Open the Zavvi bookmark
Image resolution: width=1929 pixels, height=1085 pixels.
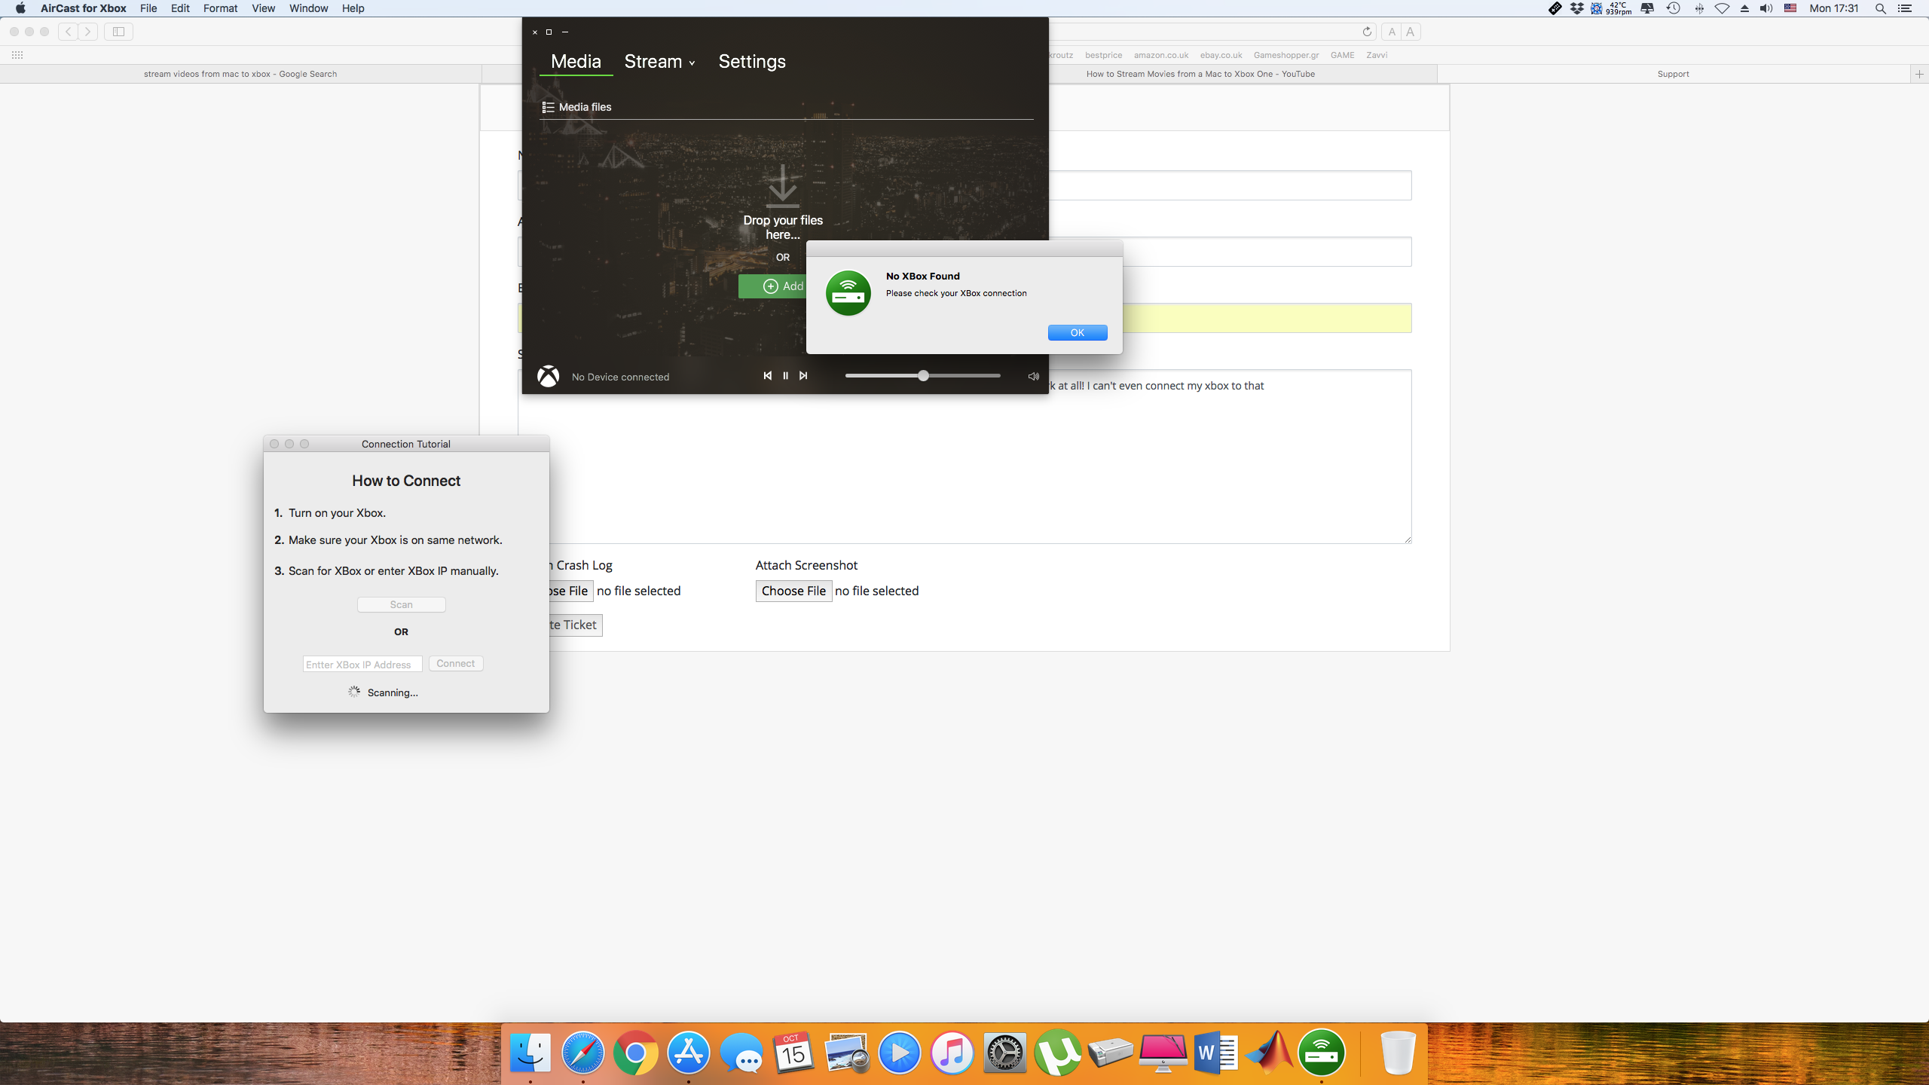coord(1377,55)
